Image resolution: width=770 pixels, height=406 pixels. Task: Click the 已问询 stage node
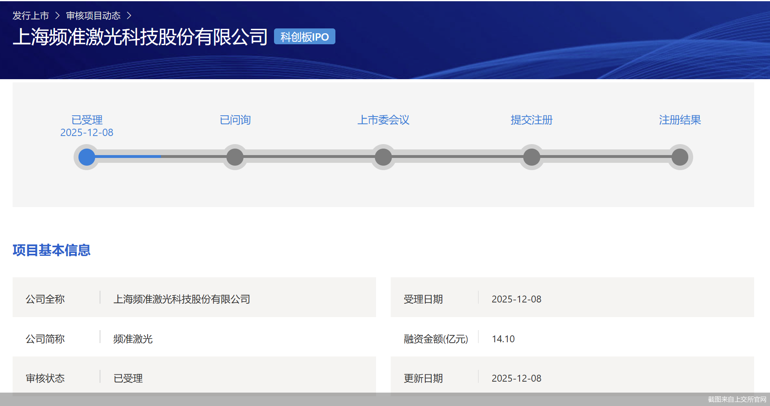pyautogui.click(x=235, y=157)
